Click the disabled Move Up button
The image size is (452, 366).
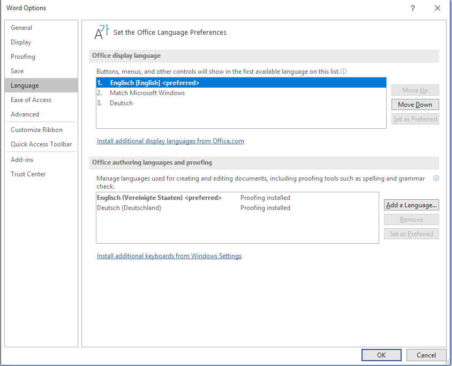(x=415, y=90)
